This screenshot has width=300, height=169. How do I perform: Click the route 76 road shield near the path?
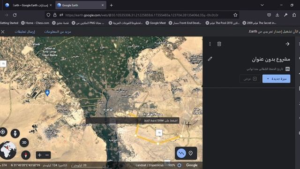click(159, 132)
